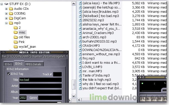Viewport: 169px width, 105px height.
Task: Click the folder icon beside '2'
Action: pyautogui.click(x=16, y=28)
